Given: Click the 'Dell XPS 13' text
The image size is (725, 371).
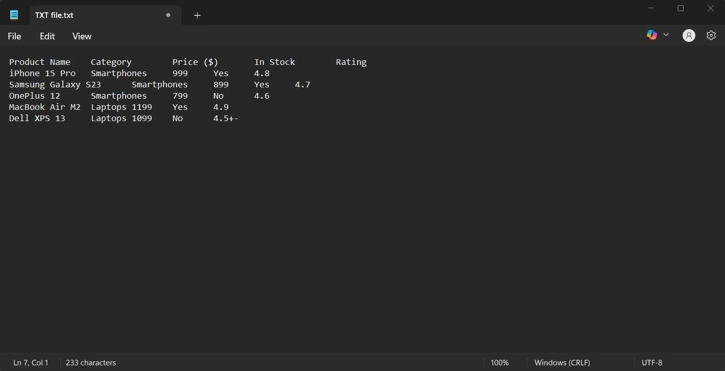Looking at the screenshot, I should tap(37, 118).
